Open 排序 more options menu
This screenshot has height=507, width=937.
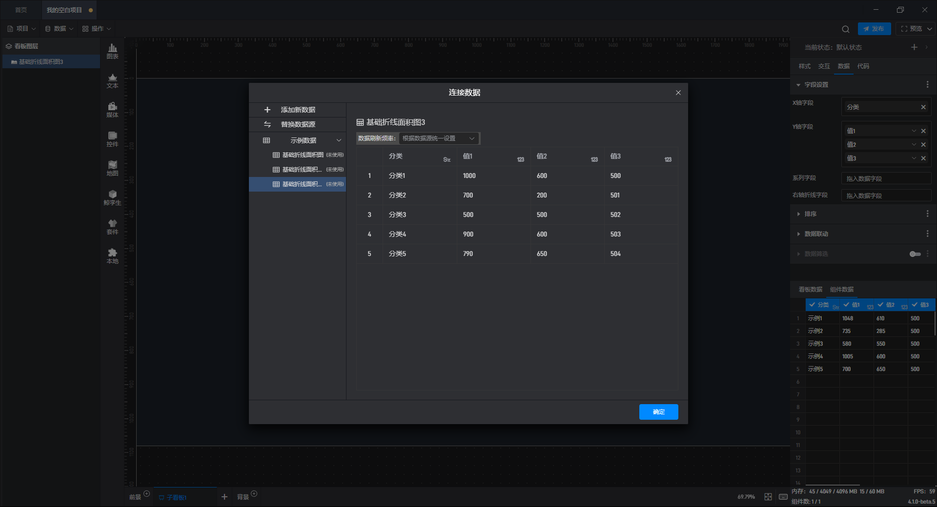[927, 214]
